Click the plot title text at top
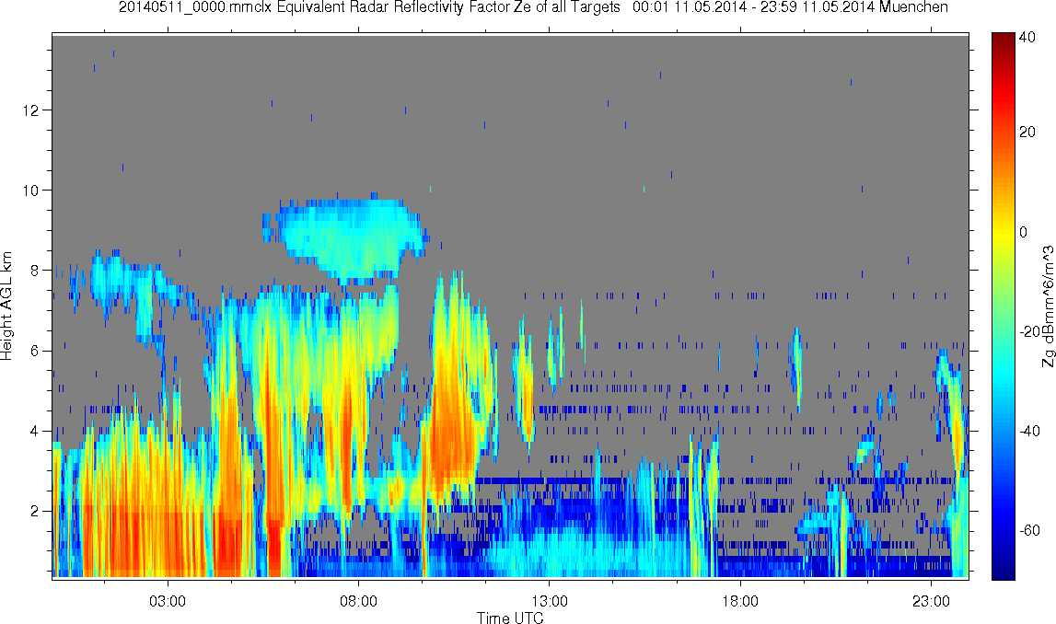This screenshot has width=1056, height=624. point(533,7)
